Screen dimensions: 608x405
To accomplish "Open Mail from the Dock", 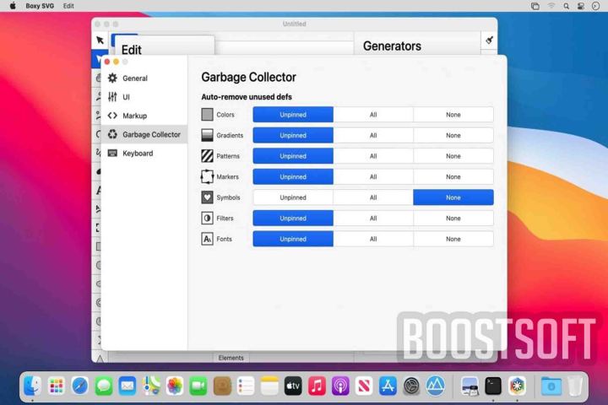I will 128,386.
